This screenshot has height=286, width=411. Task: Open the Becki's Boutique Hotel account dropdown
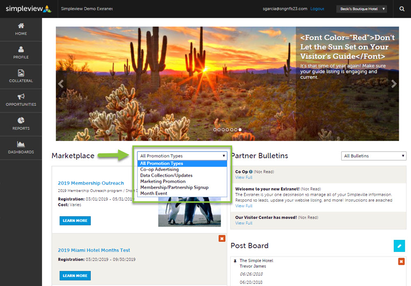coord(361,9)
